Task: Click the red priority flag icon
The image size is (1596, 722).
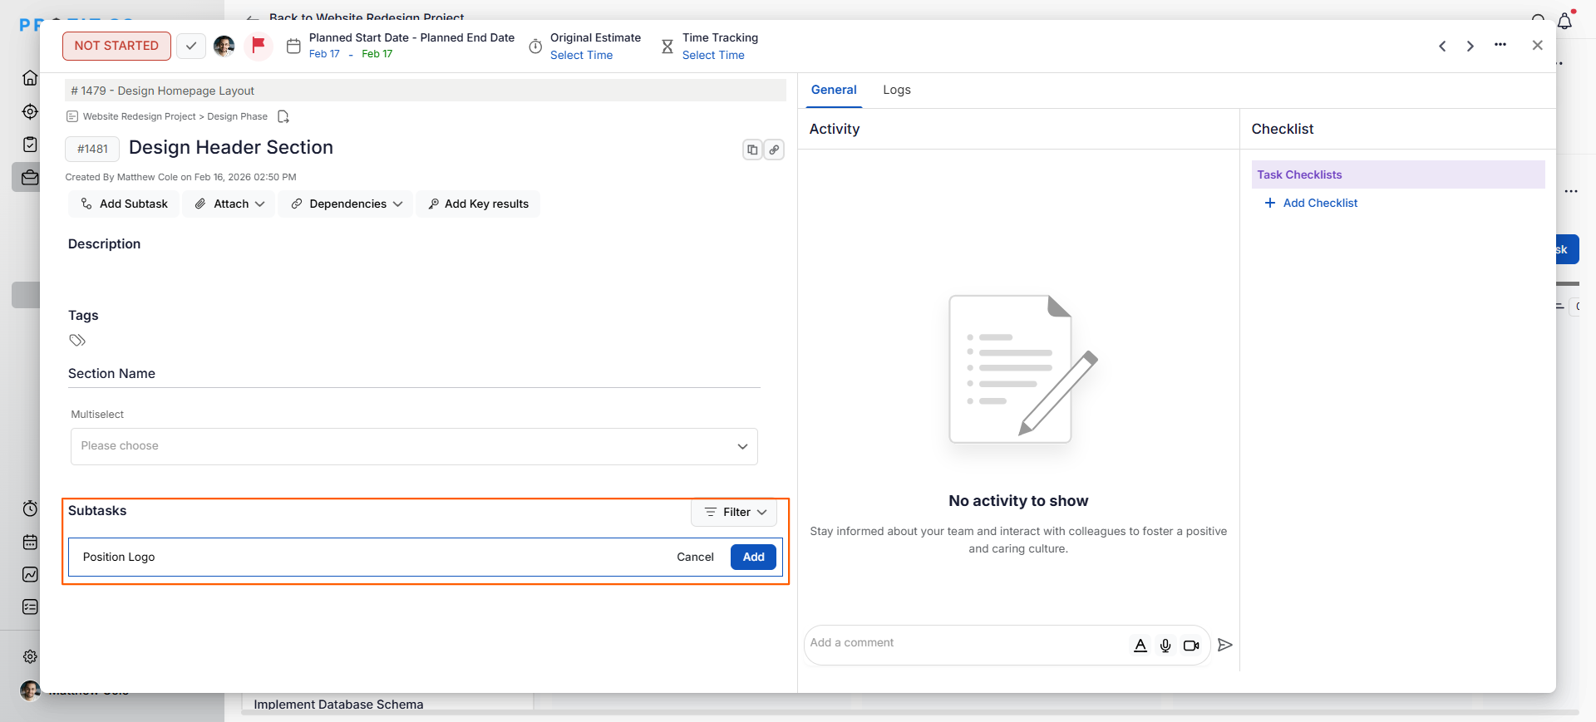Action: [259, 45]
